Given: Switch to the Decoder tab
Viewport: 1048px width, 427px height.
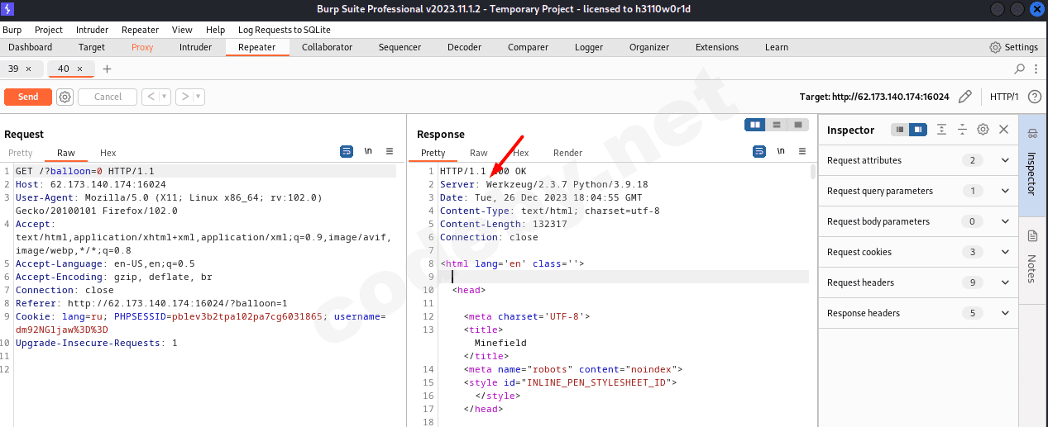Looking at the screenshot, I should (x=464, y=47).
